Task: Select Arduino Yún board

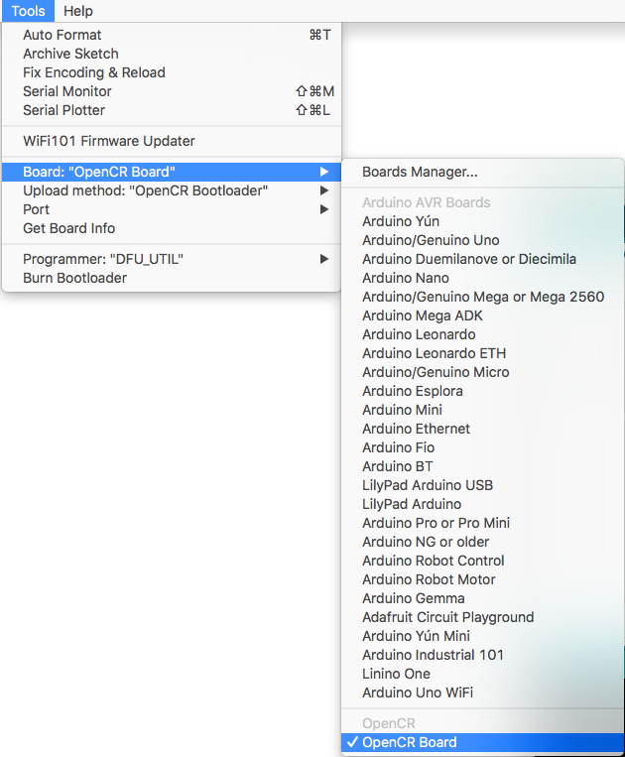Action: [482, 221]
